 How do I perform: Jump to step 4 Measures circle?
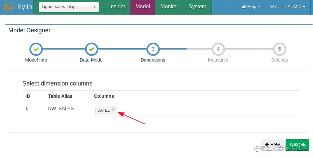click(218, 49)
